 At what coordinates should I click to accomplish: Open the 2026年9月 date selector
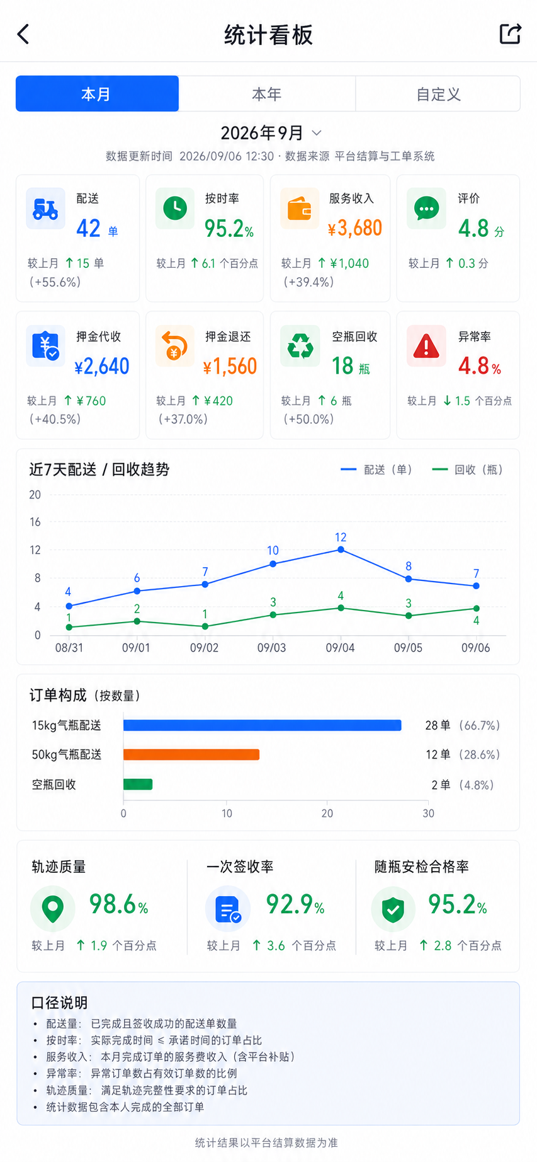[271, 133]
